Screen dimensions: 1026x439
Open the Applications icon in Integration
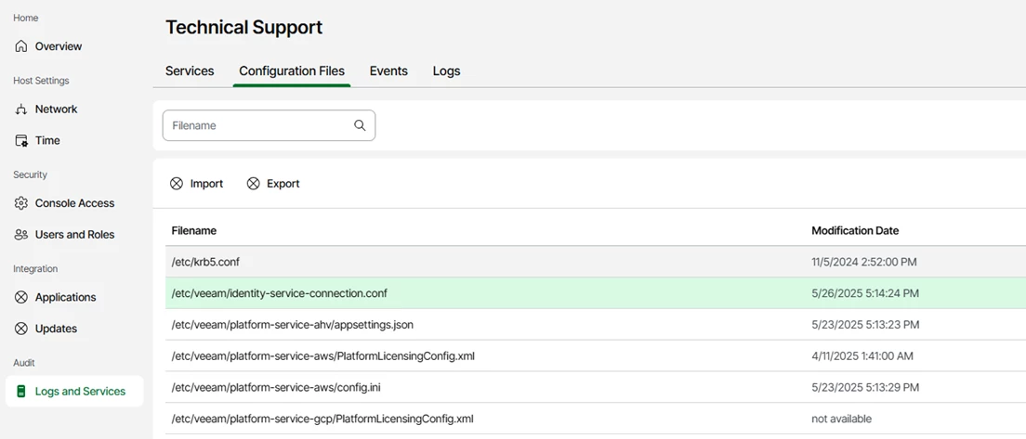21,297
